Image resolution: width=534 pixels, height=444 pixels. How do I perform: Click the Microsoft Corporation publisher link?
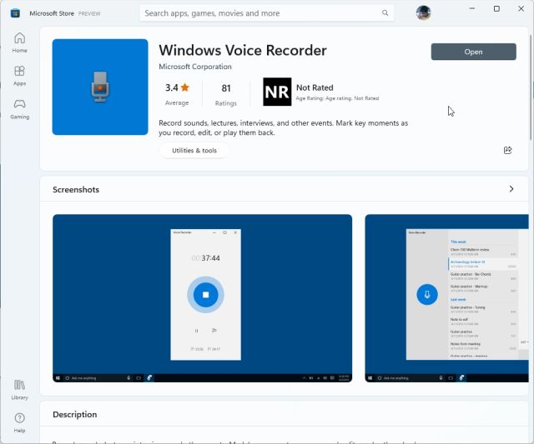[195, 67]
